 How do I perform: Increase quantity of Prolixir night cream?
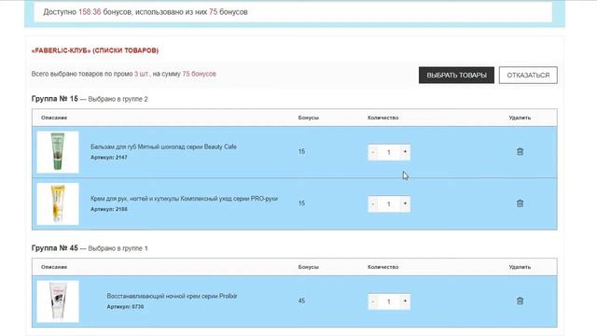click(x=405, y=301)
